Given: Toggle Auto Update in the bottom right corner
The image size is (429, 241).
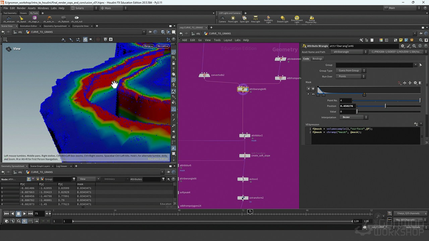Looking at the screenshot, I should 413,227.
